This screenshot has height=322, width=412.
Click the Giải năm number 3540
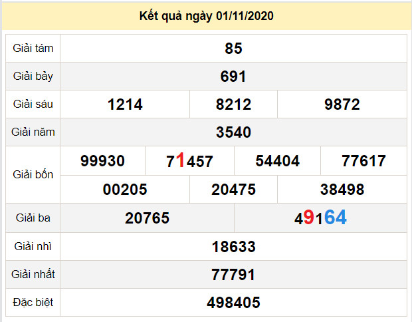tap(233, 132)
